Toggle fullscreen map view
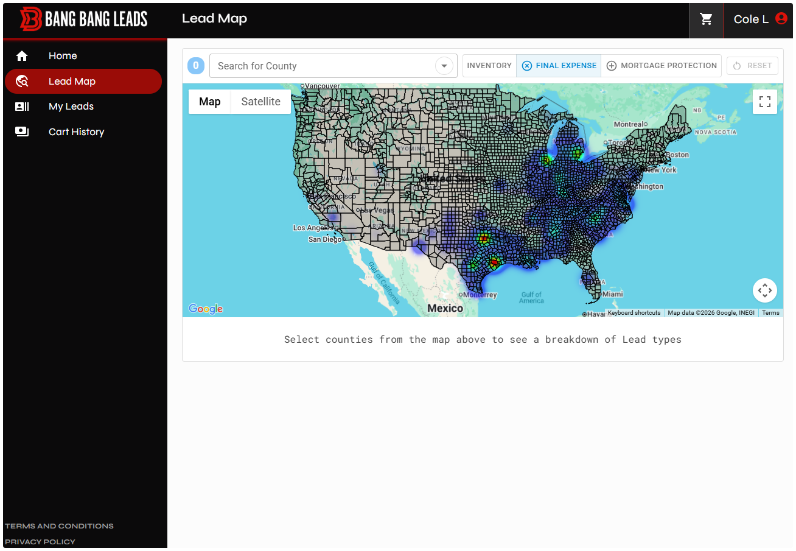 [765, 102]
